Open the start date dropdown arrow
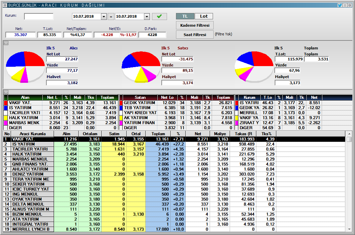The image size is (355, 235). [x=104, y=17]
